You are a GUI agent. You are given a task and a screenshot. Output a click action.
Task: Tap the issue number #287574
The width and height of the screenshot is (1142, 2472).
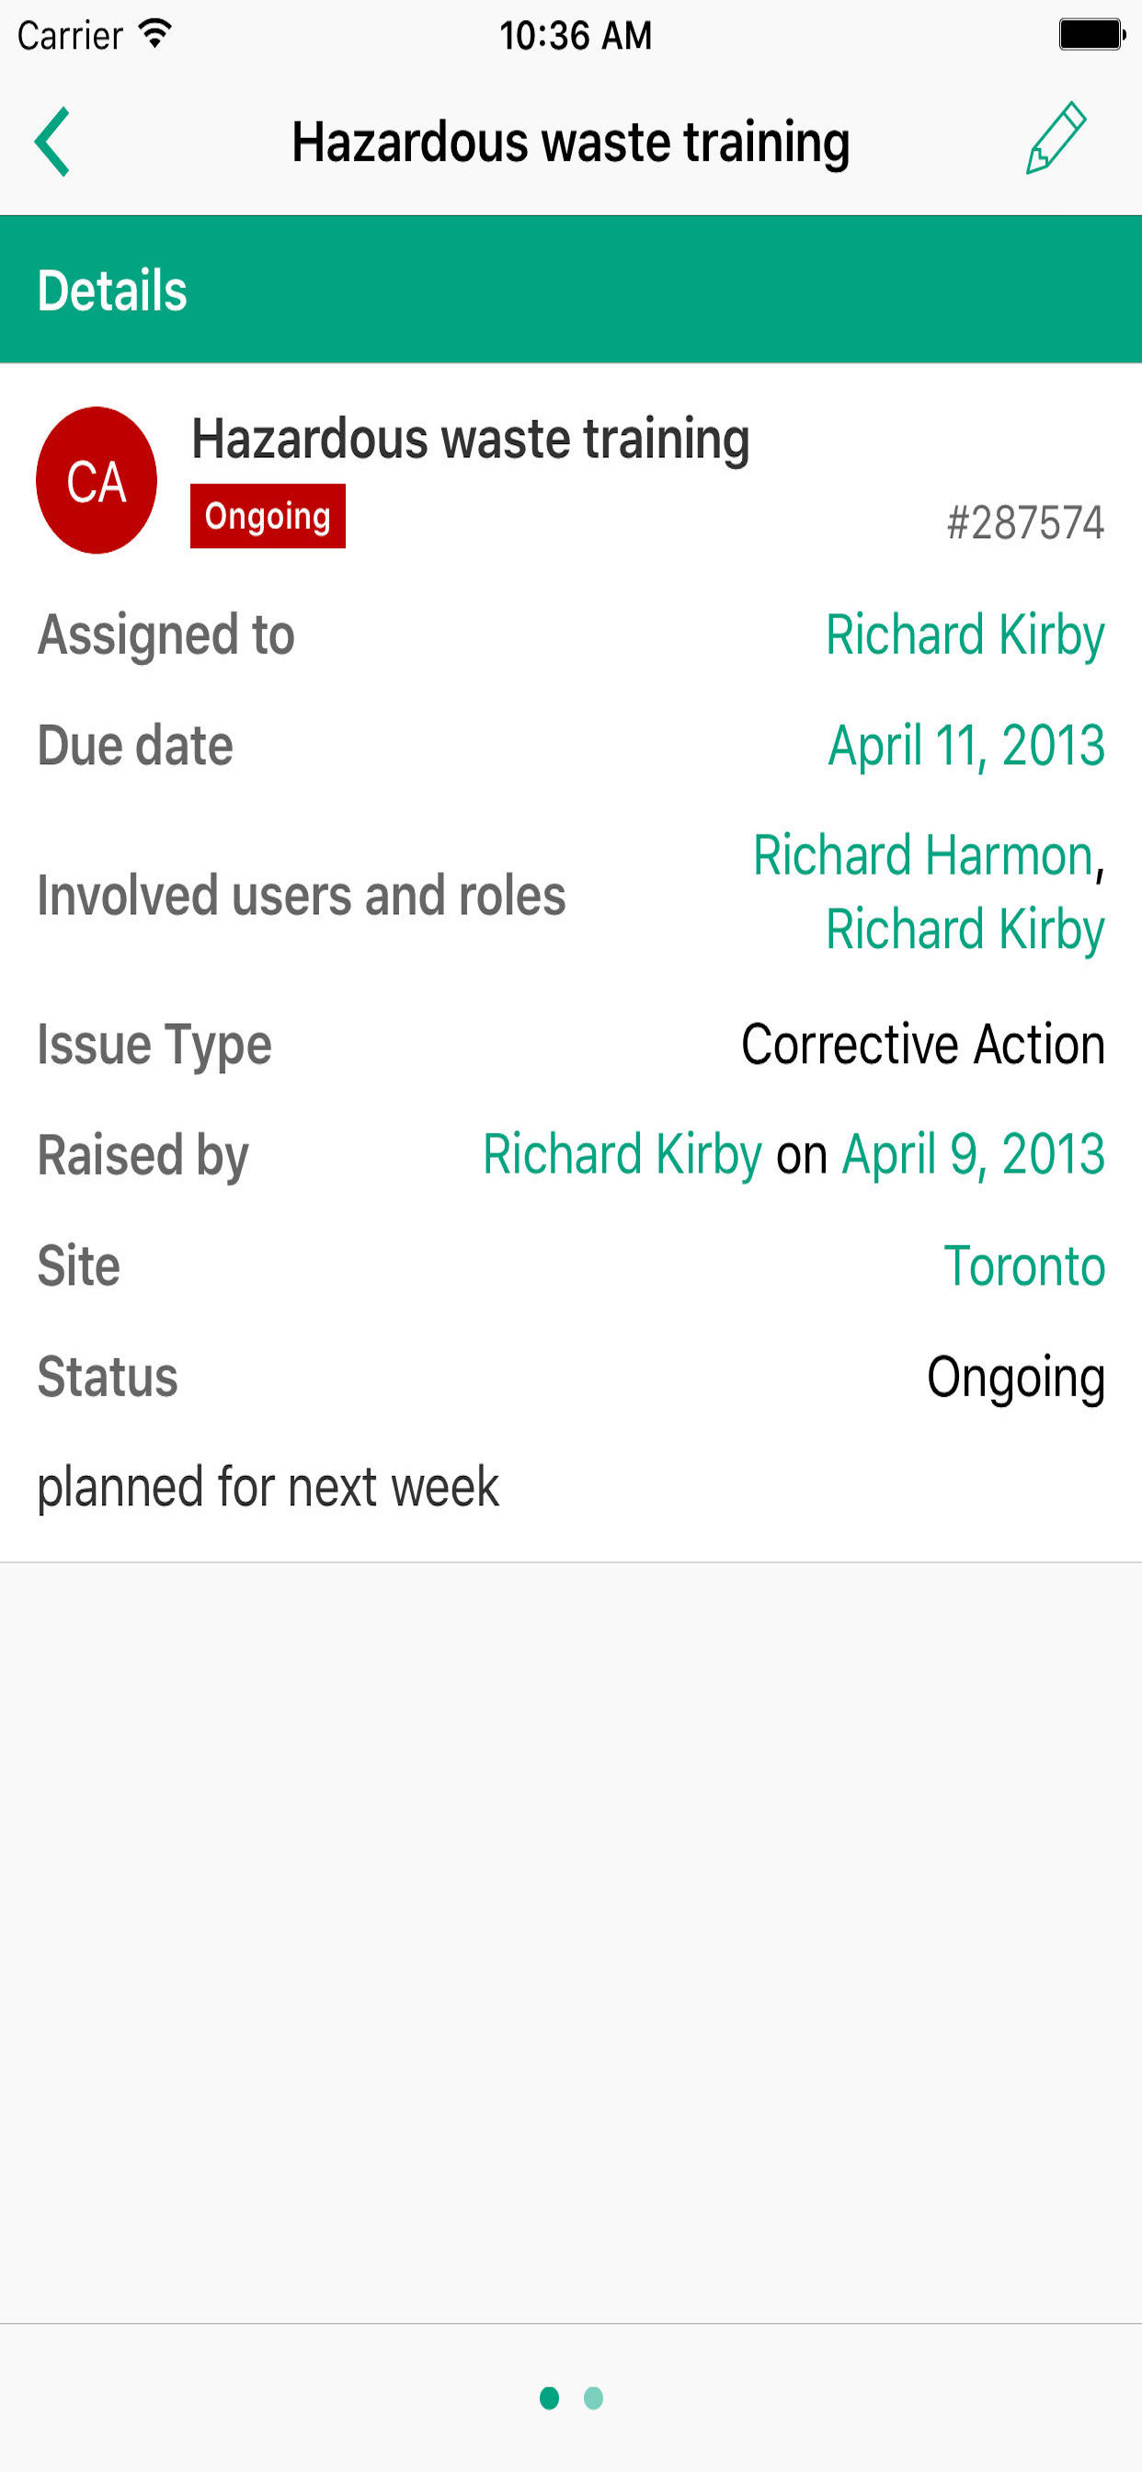coord(1025,523)
